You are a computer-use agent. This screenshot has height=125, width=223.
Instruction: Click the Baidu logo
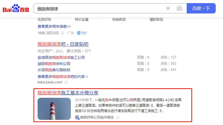coord(16,8)
